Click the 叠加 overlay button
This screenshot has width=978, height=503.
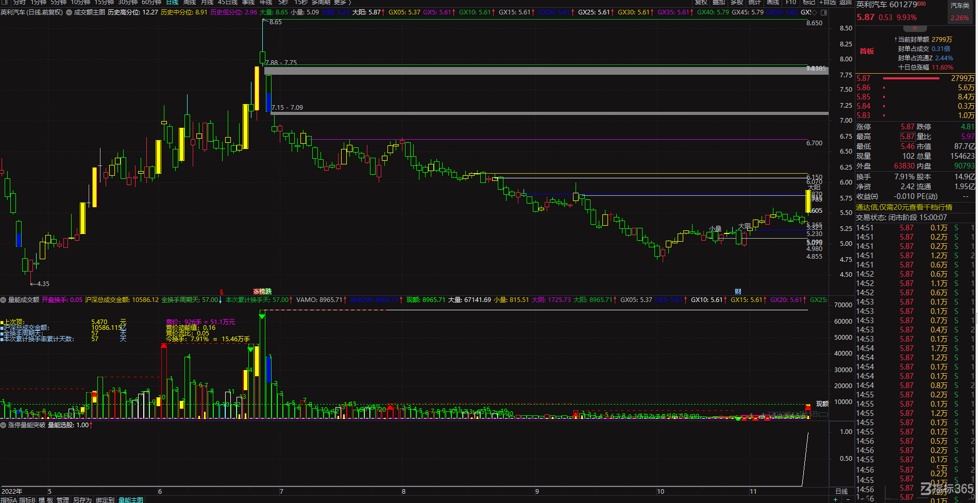click(x=719, y=3)
